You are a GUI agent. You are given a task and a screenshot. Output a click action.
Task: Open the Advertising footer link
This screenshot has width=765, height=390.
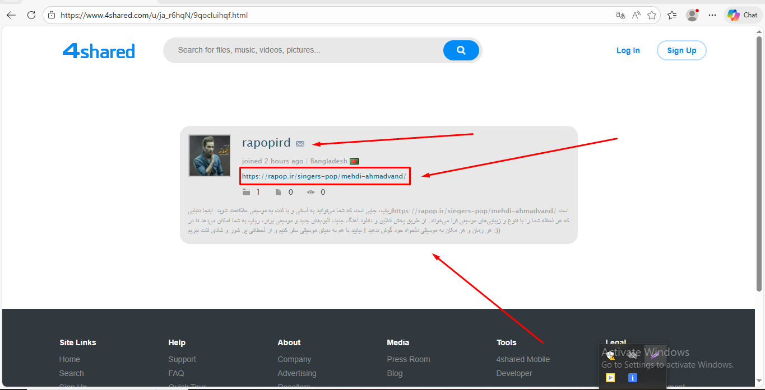coord(297,373)
